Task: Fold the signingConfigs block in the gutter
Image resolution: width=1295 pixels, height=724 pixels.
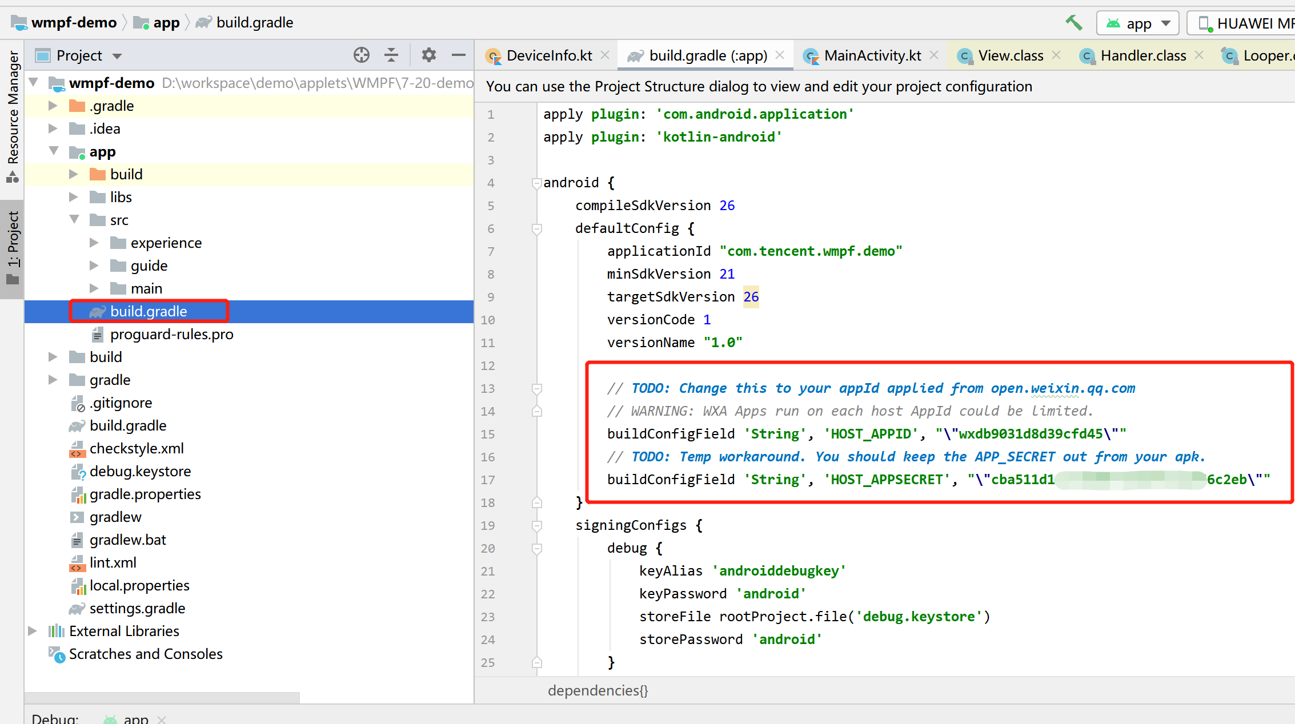Action: 536,526
